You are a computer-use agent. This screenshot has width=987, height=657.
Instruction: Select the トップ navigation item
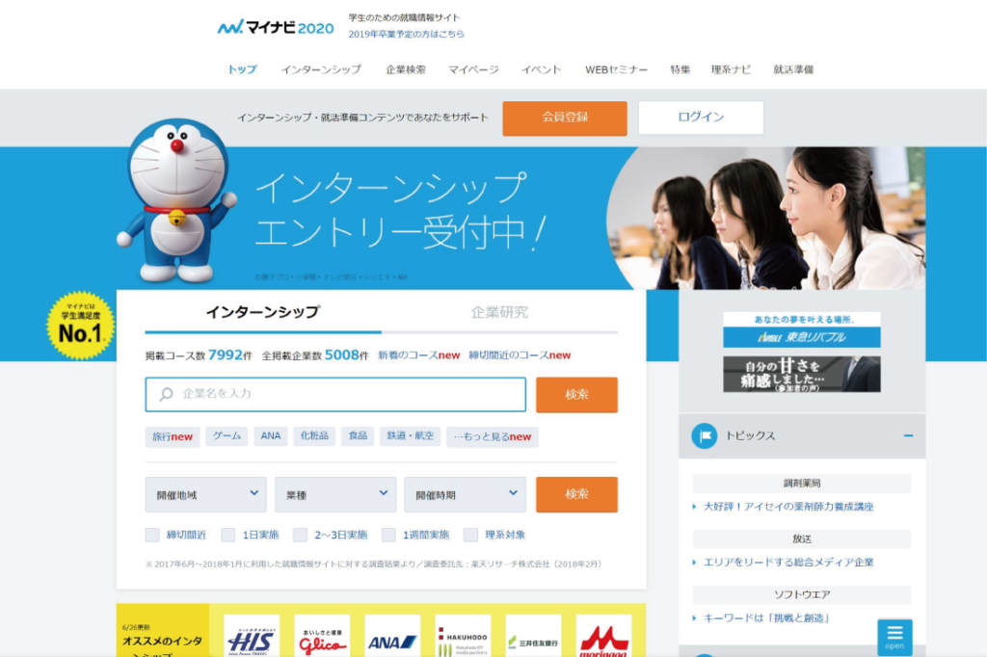[x=242, y=69]
